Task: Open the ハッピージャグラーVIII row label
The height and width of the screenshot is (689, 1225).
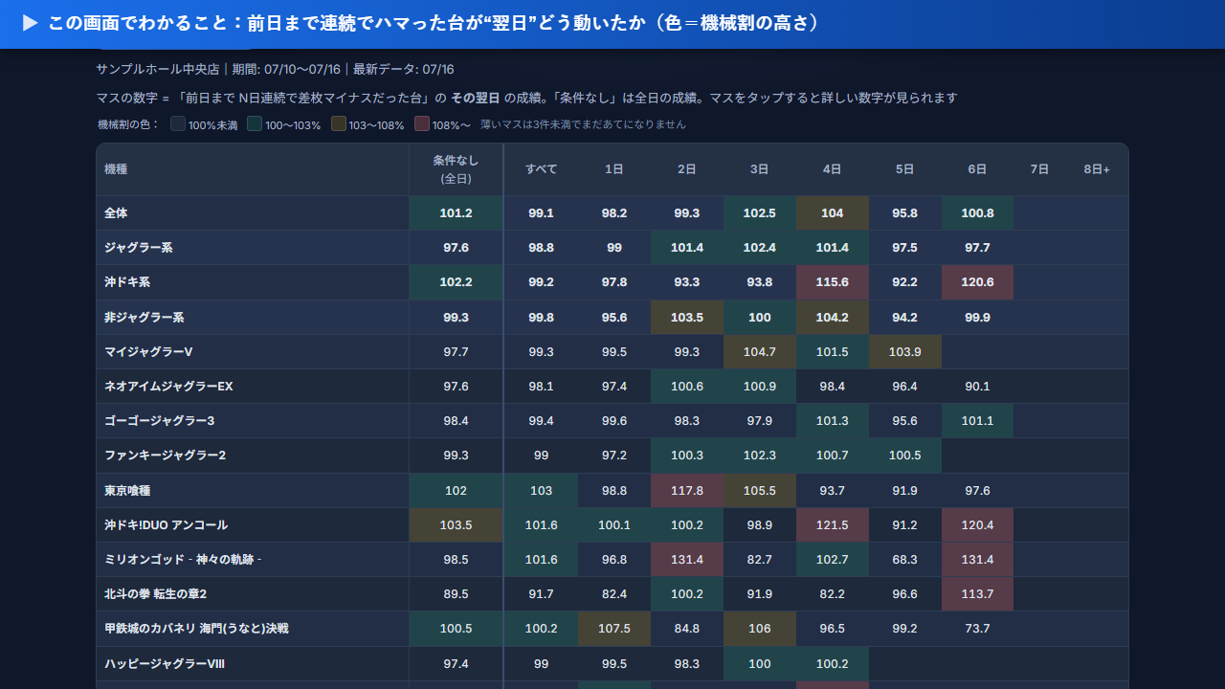Action: [x=253, y=664]
